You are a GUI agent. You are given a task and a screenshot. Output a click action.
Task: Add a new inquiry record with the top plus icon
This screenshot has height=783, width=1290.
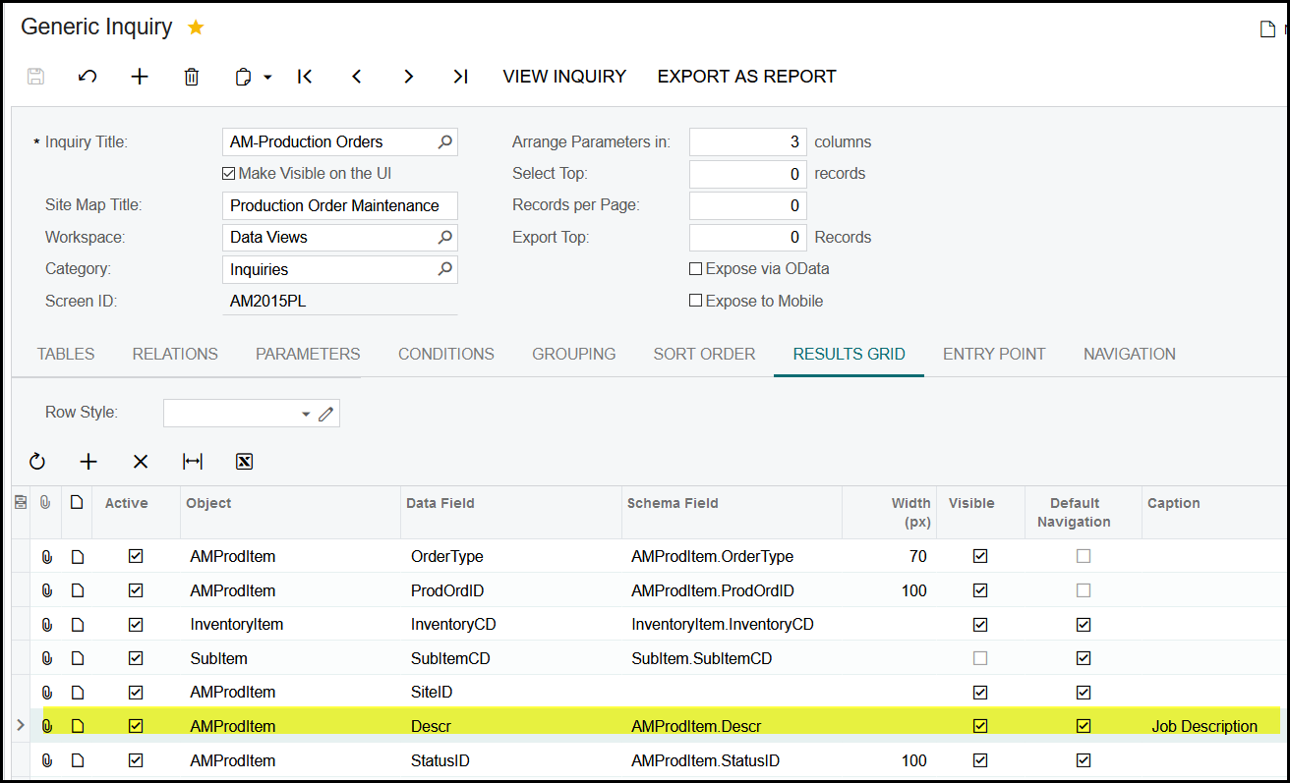[x=140, y=77]
